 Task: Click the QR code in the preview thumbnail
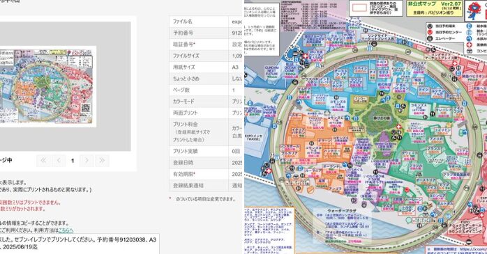87,109
